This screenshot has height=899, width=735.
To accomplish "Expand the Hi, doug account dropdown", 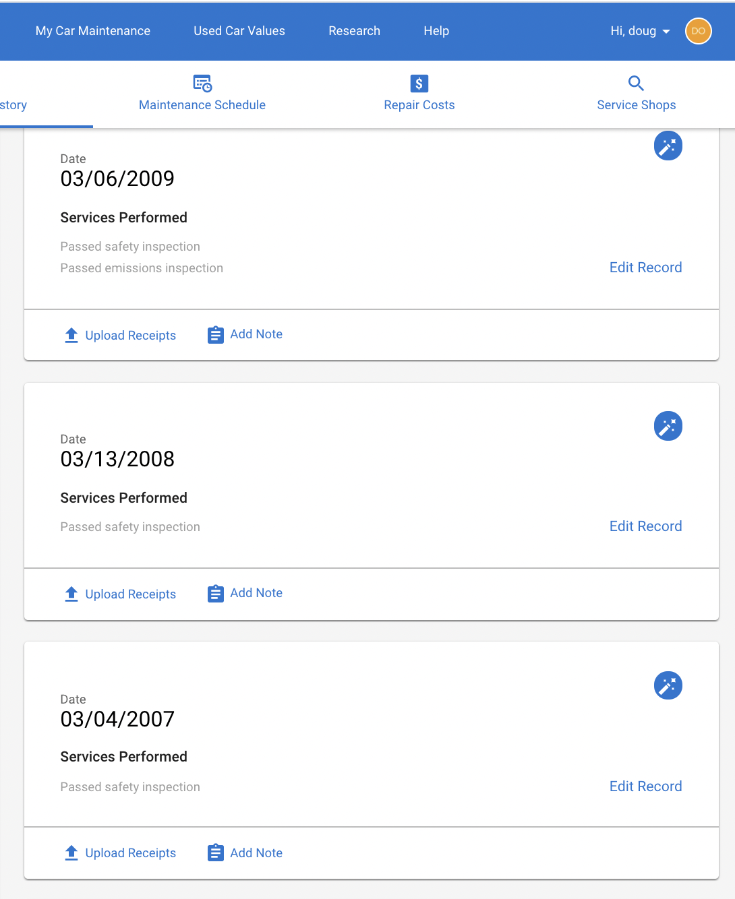I will click(640, 31).
